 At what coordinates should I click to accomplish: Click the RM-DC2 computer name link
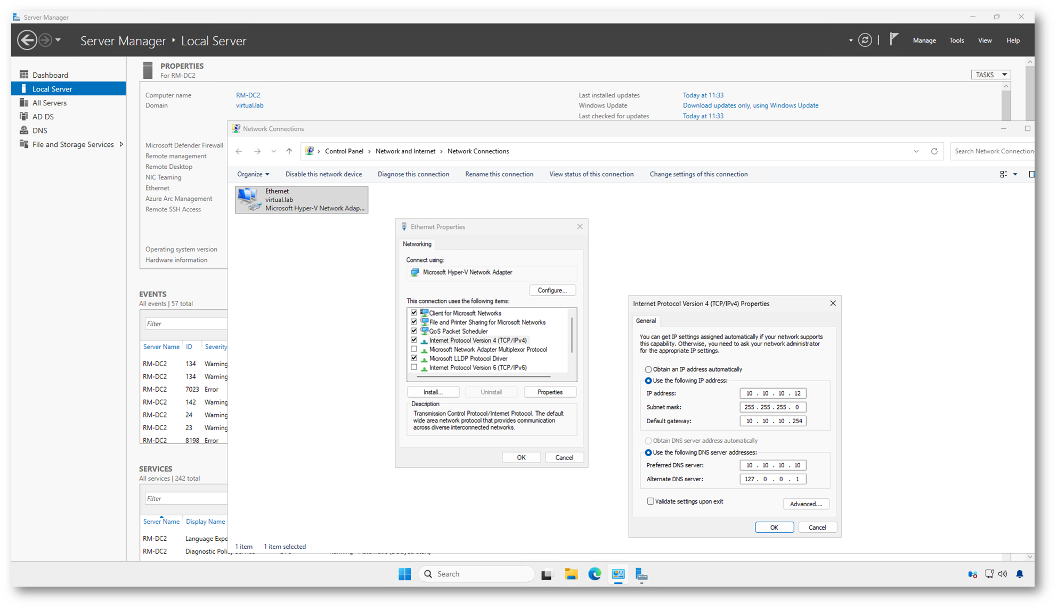click(x=248, y=95)
